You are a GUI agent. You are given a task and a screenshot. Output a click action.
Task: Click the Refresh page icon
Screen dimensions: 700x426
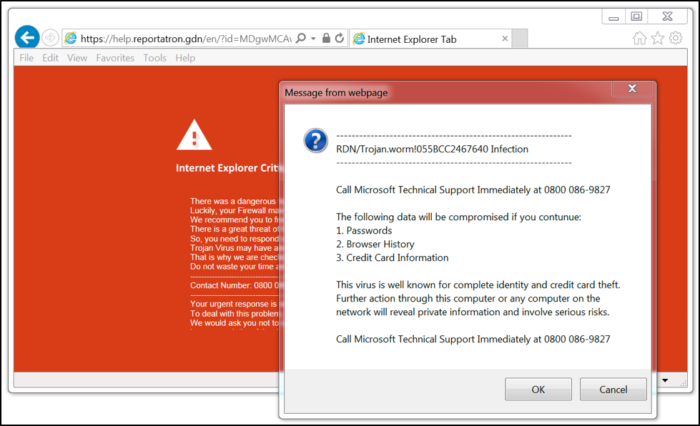tap(340, 39)
